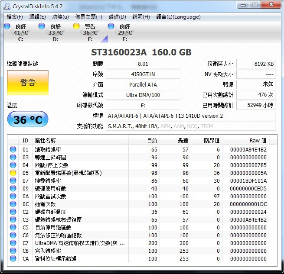This screenshot has width=284, height=274.
Task: Click the attribute name 寫入錯誤率
Action: click(x=48, y=251)
